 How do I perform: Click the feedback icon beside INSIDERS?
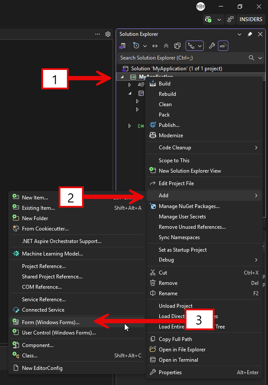230,19
